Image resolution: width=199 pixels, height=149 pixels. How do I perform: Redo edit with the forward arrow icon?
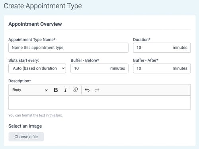pyautogui.click(x=97, y=90)
